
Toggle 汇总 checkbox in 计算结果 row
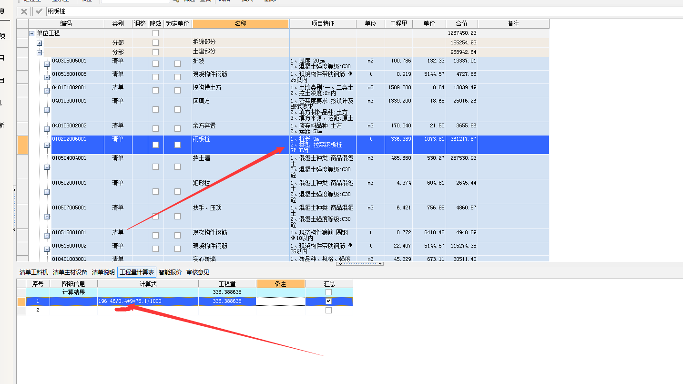pyautogui.click(x=328, y=292)
